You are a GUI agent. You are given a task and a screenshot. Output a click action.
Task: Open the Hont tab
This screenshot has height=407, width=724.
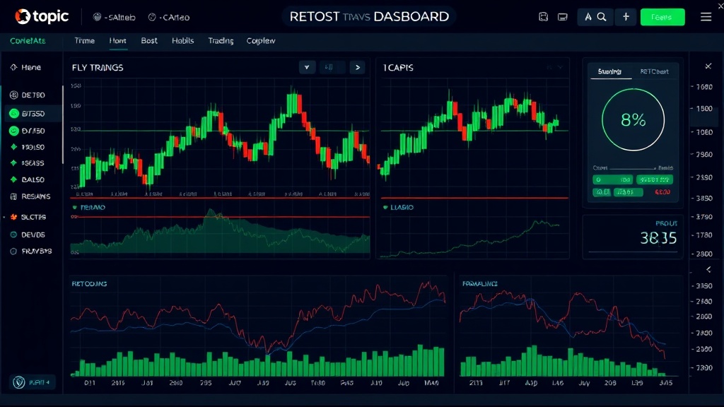tap(118, 40)
